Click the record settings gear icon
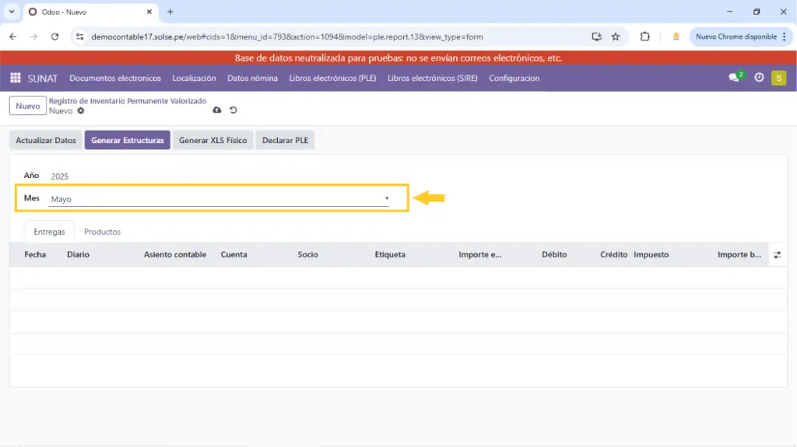 tap(81, 111)
